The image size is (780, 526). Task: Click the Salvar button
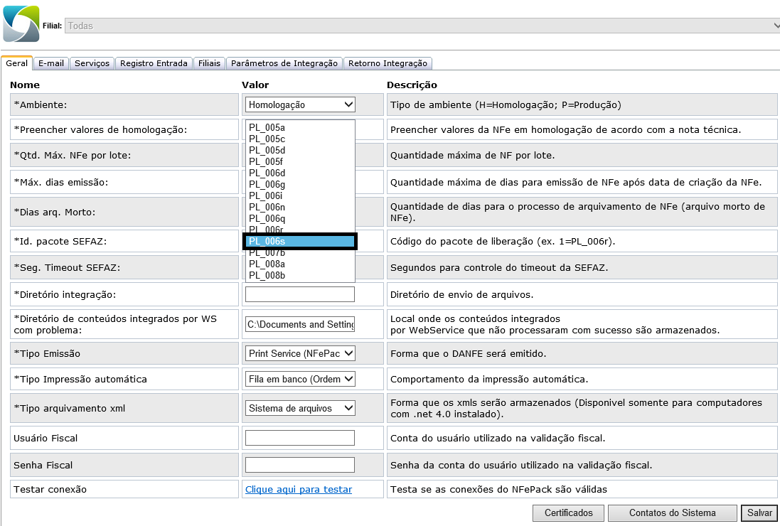[759, 512]
